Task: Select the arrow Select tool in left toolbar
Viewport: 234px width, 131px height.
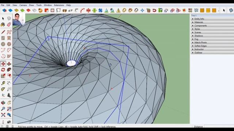Action: (3, 19)
